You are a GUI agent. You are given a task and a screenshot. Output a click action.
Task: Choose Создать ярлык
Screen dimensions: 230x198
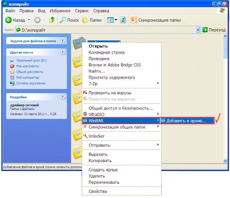122,170
